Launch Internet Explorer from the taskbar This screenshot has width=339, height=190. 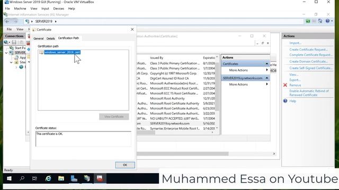[x=48, y=178]
